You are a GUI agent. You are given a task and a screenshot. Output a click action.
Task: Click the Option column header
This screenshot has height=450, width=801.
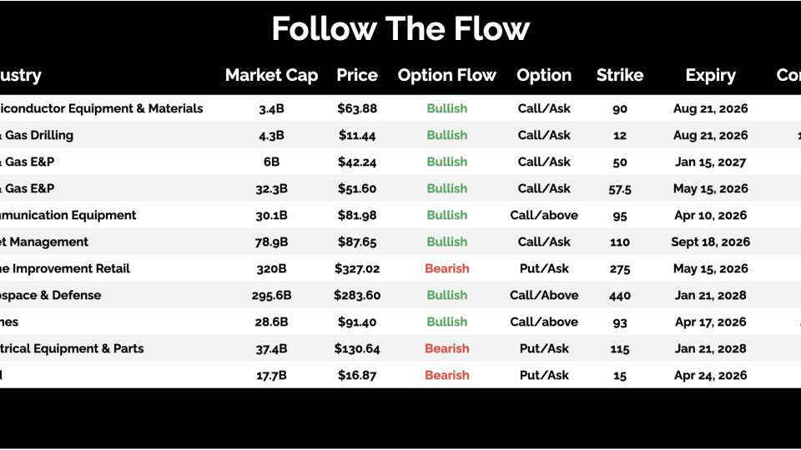pyautogui.click(x=544, y=75)
